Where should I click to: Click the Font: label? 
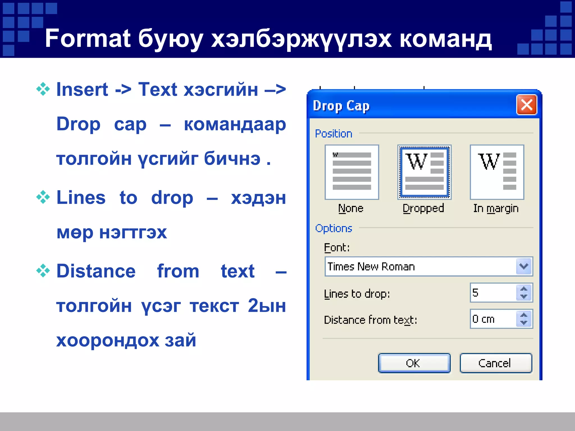click(x=337, y=248)
